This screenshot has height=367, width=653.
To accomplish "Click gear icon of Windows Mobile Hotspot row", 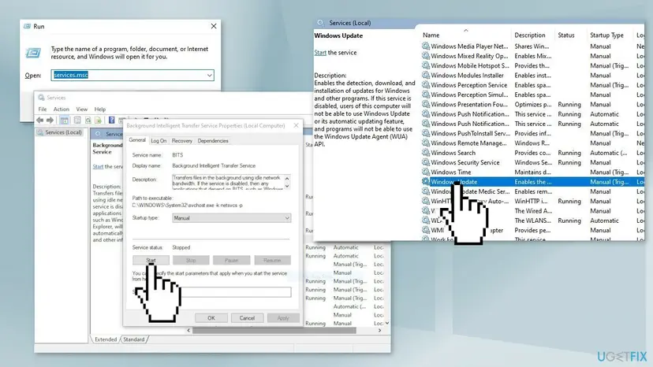I will (425, 65).
